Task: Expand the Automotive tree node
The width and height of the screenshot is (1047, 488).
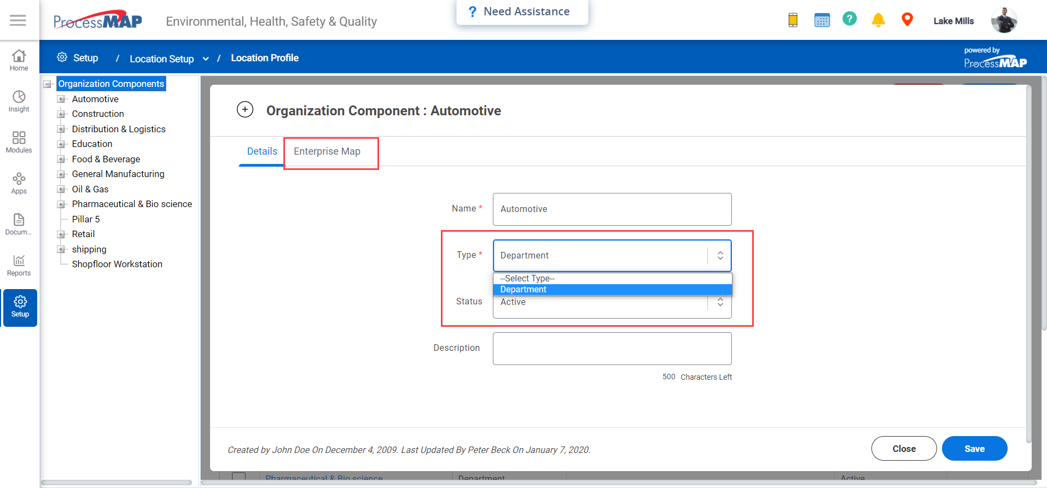Action: [x=61, y=99]
